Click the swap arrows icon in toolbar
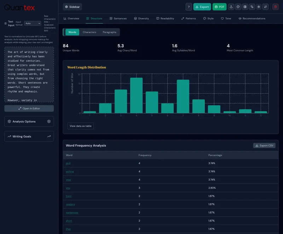Screen dimensions: 283x234 [266, 7]
